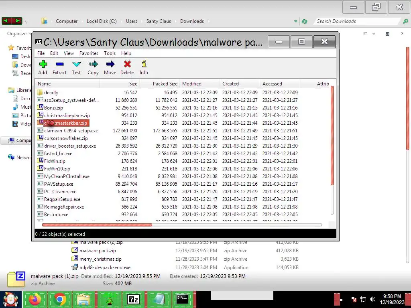This screenshot has width=411, height=308.
Task: Click the Test archive icon
Action: 76,64
